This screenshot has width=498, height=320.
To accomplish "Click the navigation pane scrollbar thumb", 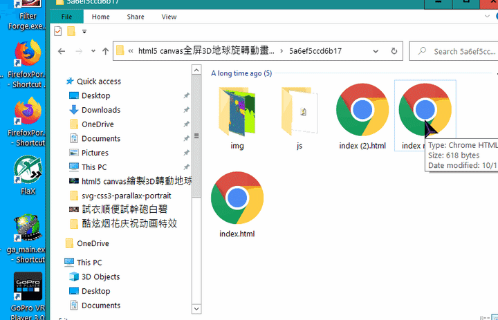I will tap(196, 137).
